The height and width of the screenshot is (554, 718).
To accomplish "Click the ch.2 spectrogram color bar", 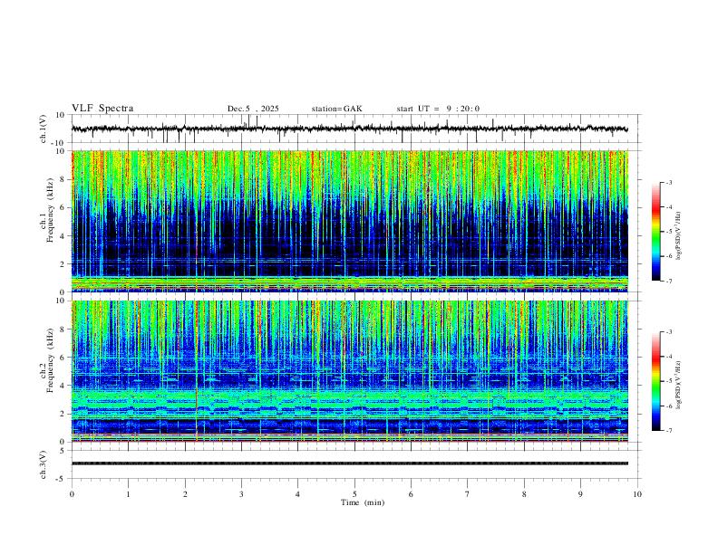I will click(655, 381).
